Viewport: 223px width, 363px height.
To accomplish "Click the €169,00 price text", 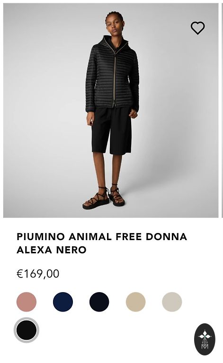I will [x=38, y=274].
